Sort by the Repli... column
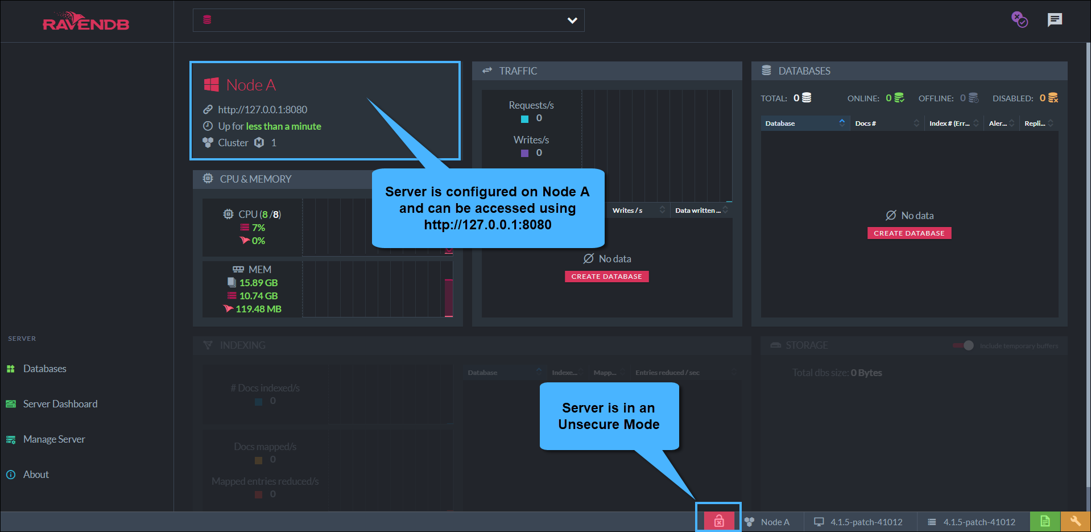 (x=1039, y=123)
